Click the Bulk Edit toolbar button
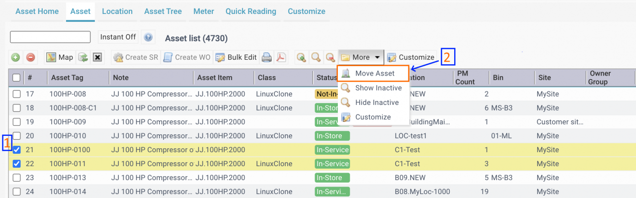 pyautogui.click(x=236, y=57)
